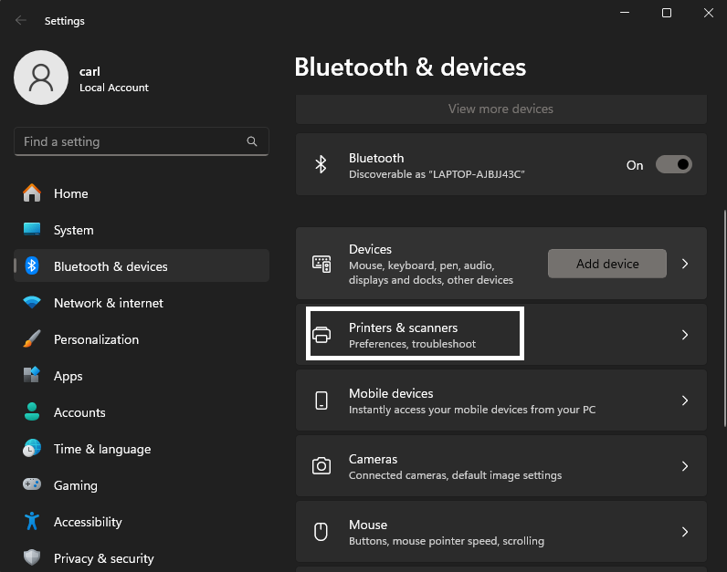Click the phone icon beside Mobile devices
The width and height of the screenshot is (727, 572).
point(321,400)
